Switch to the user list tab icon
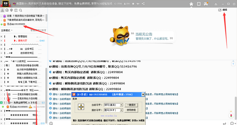The height and width of the screenshot is (125, 237). [2, 10]
